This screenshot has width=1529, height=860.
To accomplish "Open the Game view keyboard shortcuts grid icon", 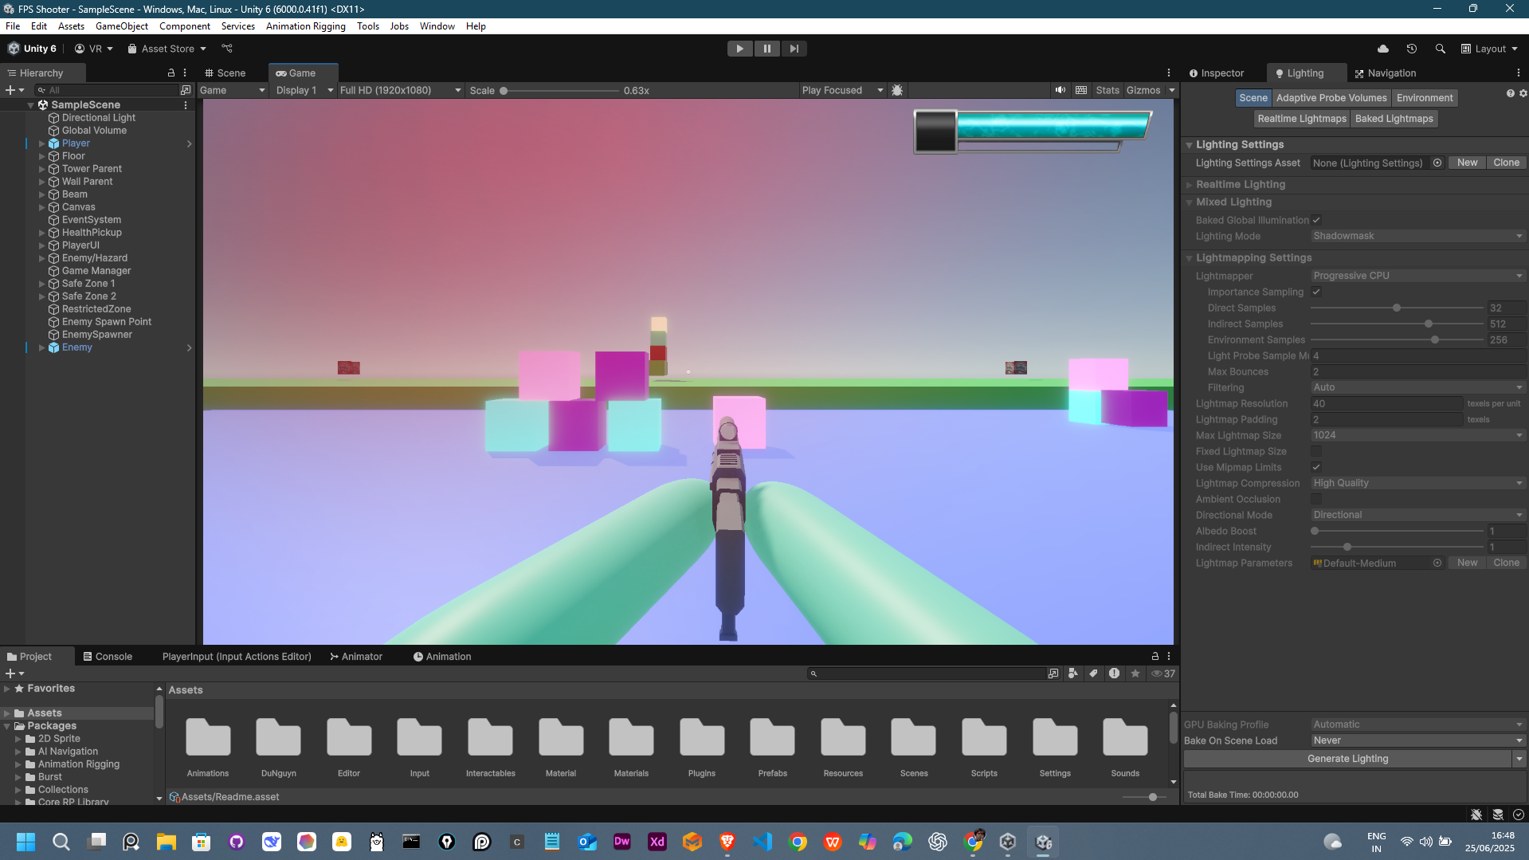I will click(1081, 90).
